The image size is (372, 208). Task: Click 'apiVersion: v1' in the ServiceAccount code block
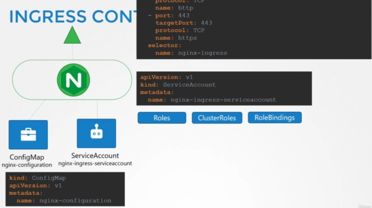[166, 77]
